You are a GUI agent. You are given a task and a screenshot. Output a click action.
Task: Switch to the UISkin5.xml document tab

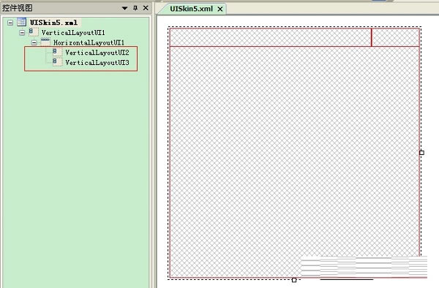pos(192,9)
